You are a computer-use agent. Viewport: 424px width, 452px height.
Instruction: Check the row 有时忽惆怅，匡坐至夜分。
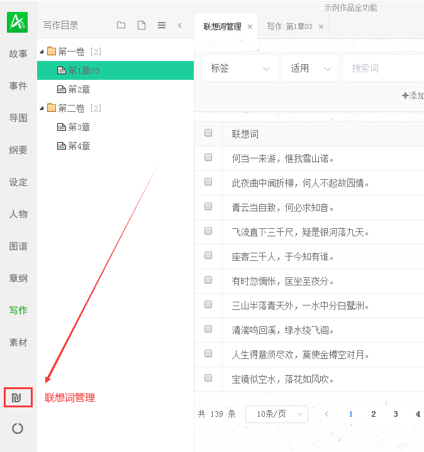(x=208, y=280)
